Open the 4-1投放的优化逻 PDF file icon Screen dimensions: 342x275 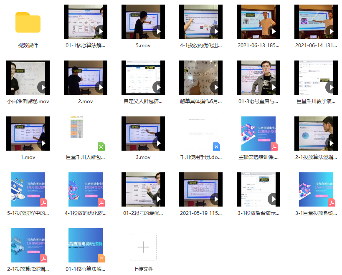pyautogui.click(x=86, y=189)
